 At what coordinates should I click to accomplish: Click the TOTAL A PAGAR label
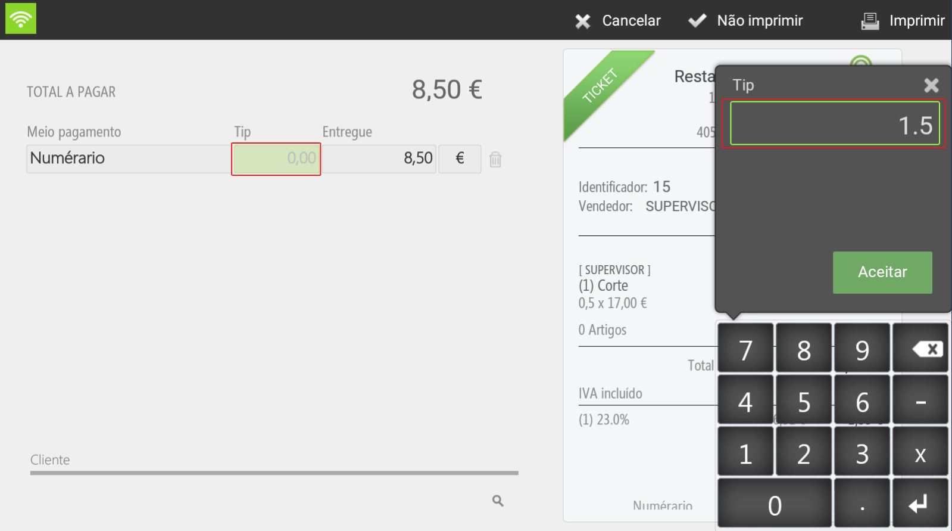click(71, 92)
